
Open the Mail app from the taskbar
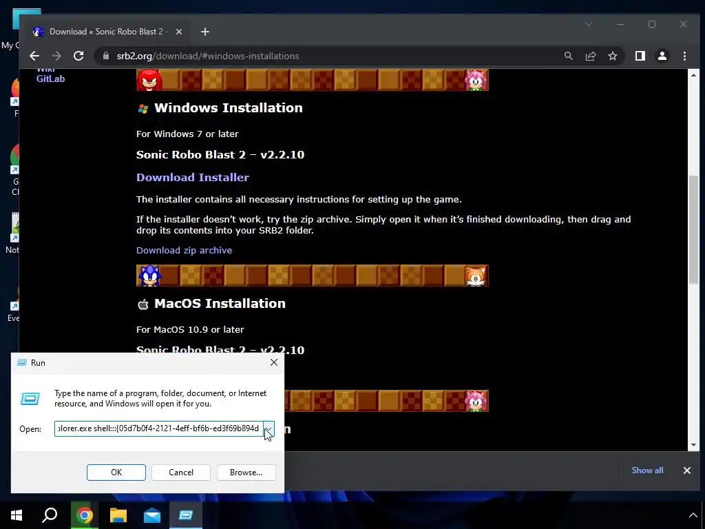152,515
